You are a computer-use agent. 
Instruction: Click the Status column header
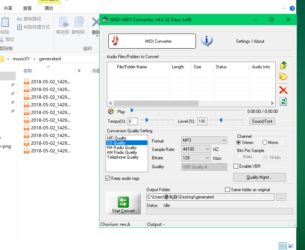point(231,67)
